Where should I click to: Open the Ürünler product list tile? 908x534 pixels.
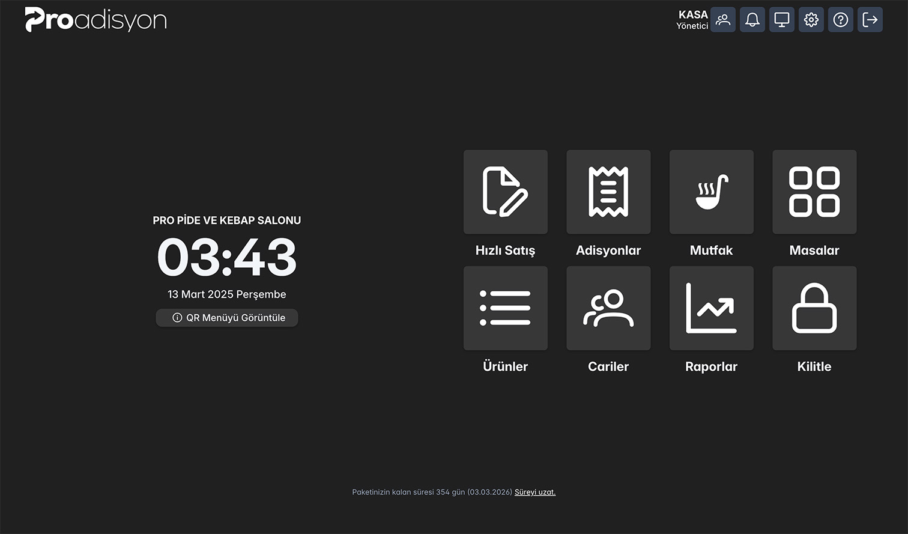pos(505,308)
